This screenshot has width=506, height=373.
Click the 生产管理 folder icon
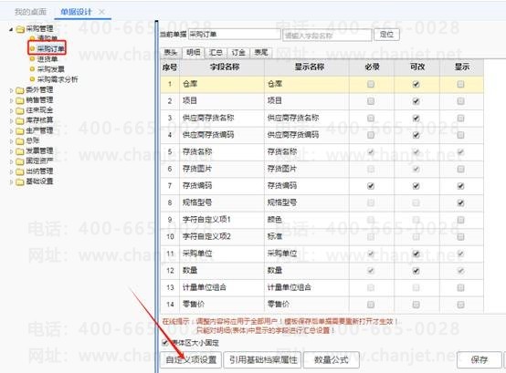point(20,130)
